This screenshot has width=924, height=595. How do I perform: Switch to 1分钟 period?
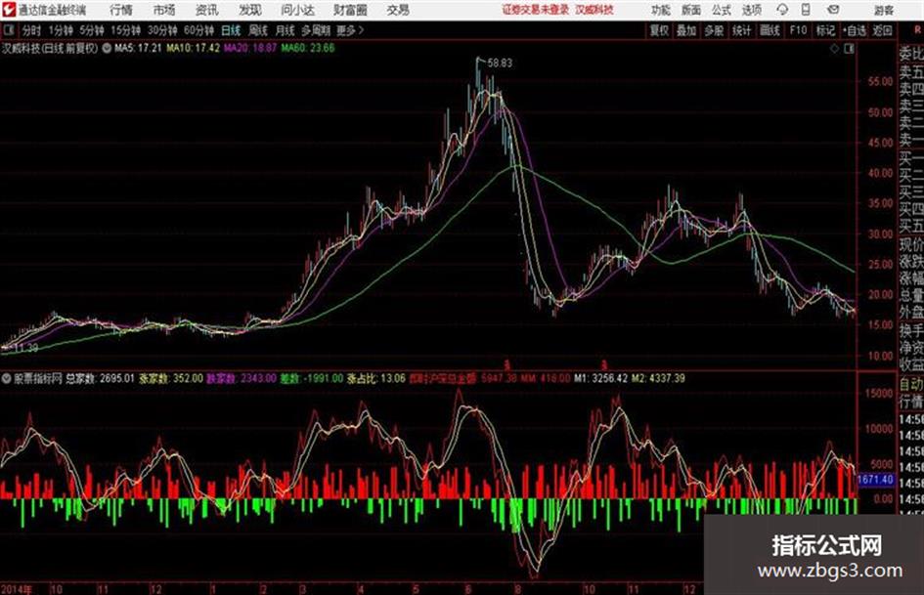61,30
